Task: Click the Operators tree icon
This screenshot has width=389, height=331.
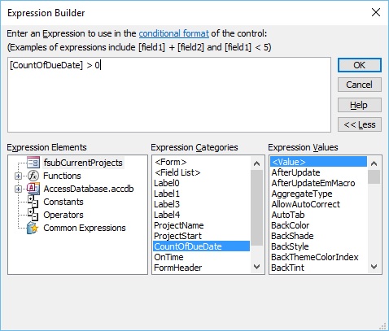Action: point(33,215)
